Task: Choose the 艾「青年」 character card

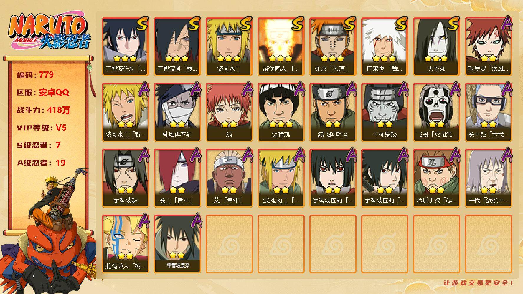Action: tap(229, 178)
